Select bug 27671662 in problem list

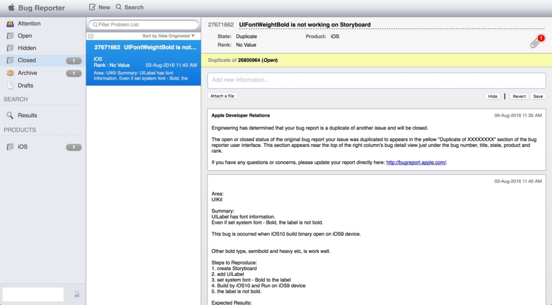pyautogui.click(x=143, y=63)
